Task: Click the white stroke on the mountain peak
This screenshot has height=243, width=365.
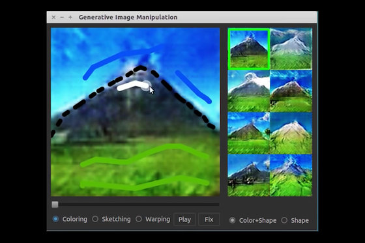Action: click(x=133, y=85)
